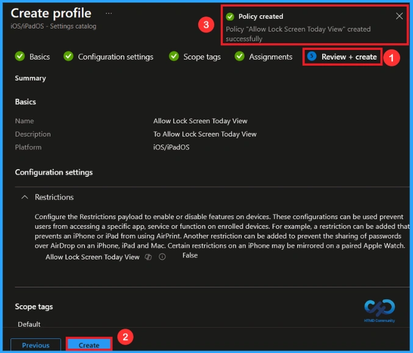Click the Assignments green checkmark icon

point(239,56)
